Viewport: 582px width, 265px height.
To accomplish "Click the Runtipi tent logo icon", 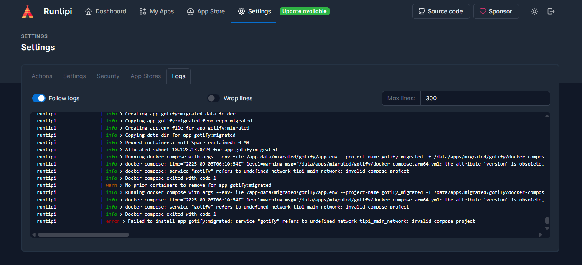I will tap(28, 11).
